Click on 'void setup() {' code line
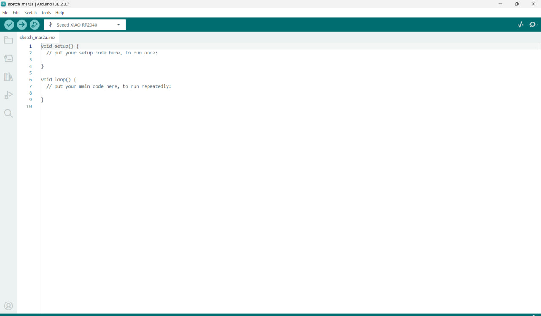This screenshot has height=316, width=541. tap(60, 46)
